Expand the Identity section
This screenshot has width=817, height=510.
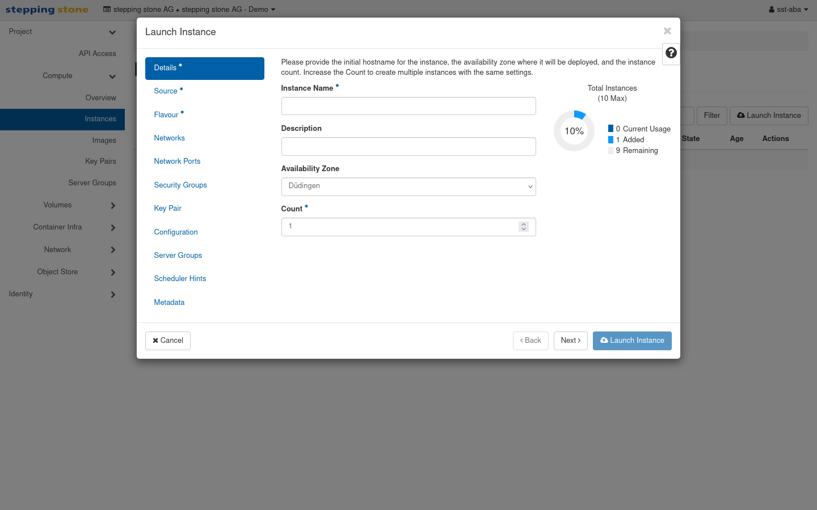[x=62, y=294]
